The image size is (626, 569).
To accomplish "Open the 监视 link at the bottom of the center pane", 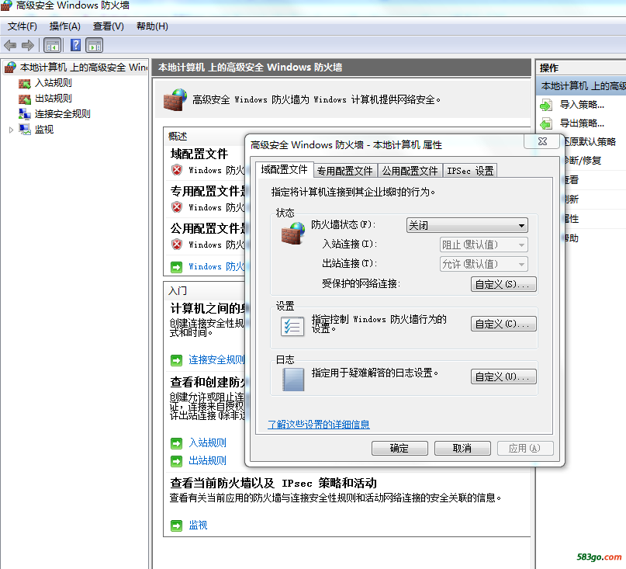I will 198,525.
